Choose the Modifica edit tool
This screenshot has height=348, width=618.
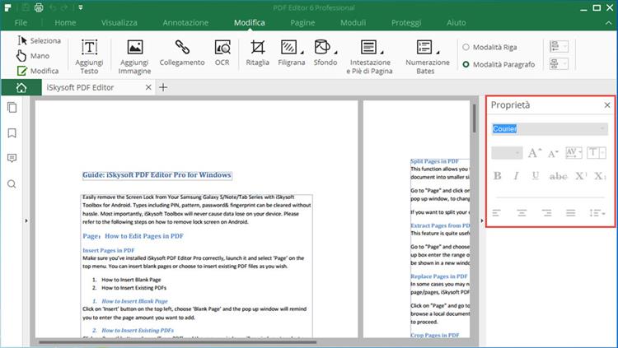pyautogui.click(x=38, y=71)
